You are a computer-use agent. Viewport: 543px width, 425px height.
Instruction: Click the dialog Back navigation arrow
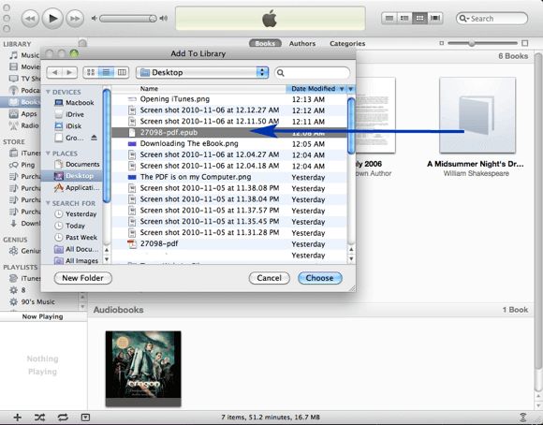coord(54,72)
